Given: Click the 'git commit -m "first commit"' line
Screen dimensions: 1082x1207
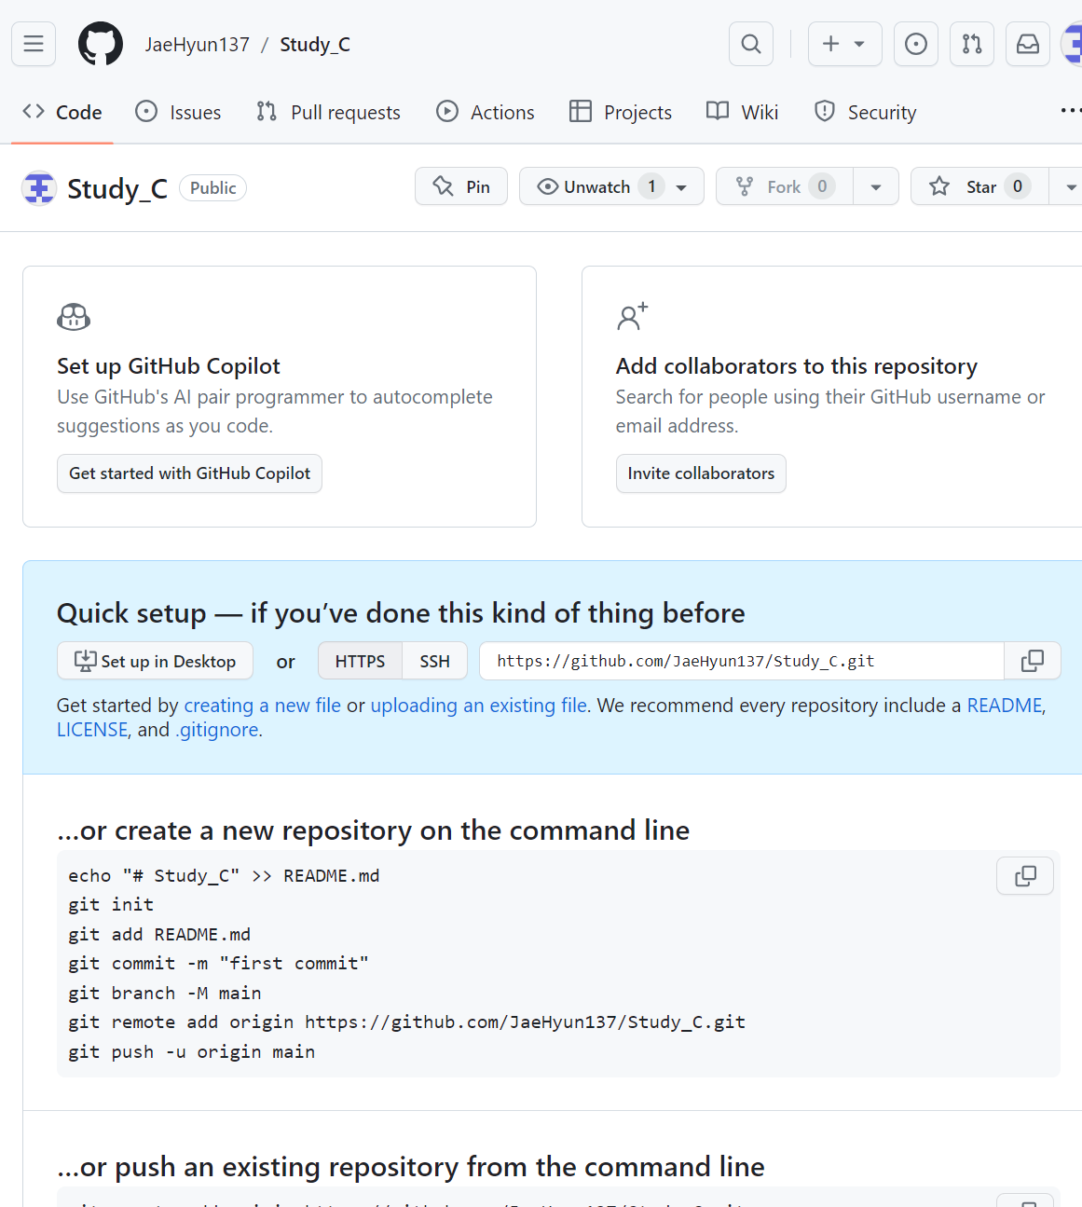Looking at the screenshot, I should 218,963.
